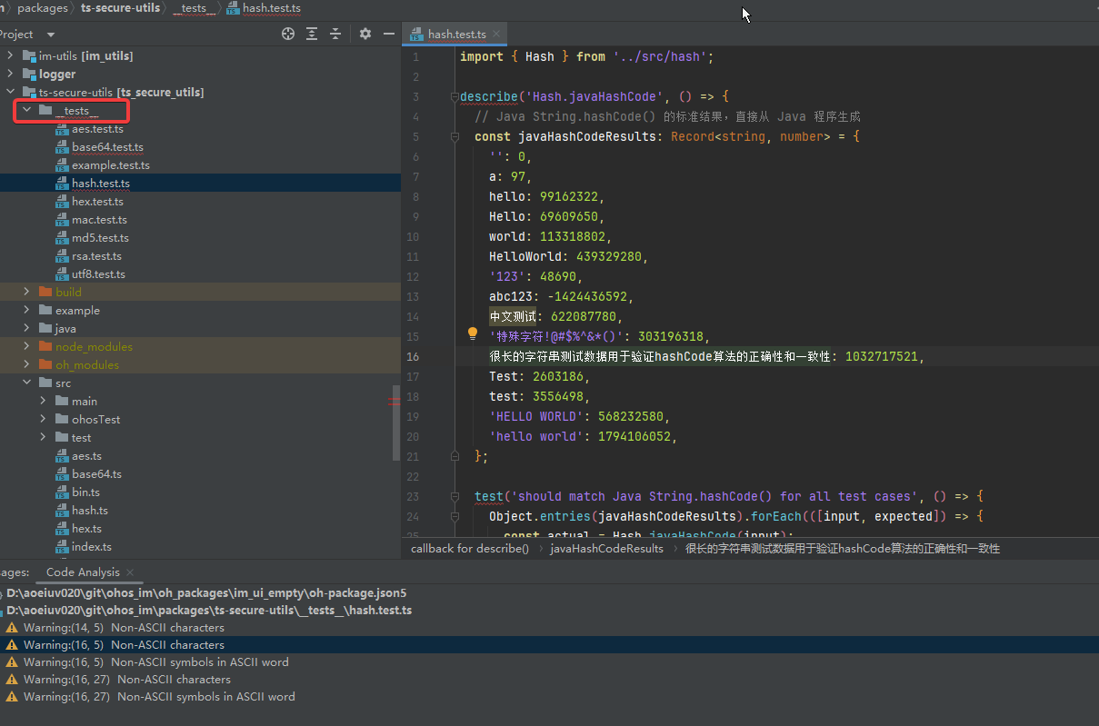Switch to the Code Analysis tab
Screen dimensions: 1099x726
83,572
